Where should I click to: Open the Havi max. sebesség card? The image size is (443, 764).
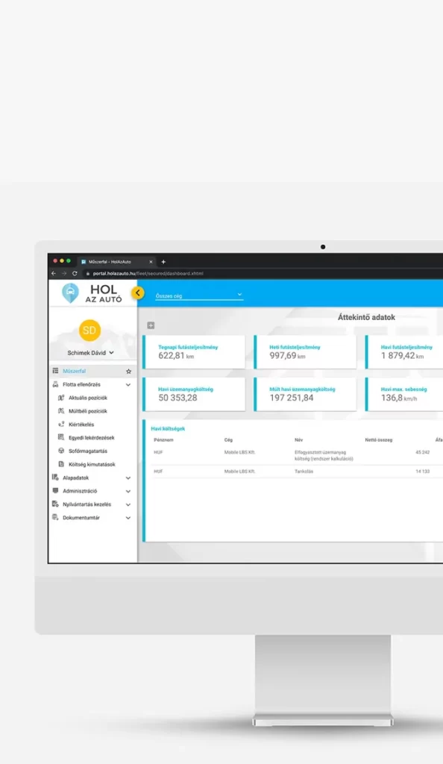coord(404,394)
